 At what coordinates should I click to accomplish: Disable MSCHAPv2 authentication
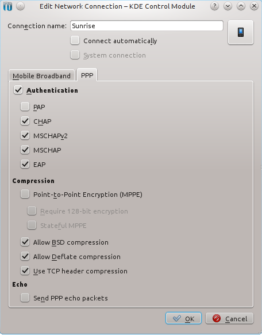25,135
